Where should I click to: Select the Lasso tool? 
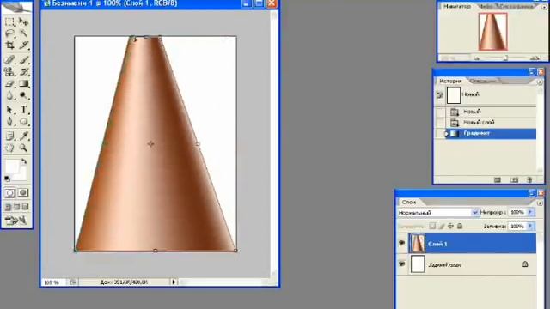click(x=9, y=33)
